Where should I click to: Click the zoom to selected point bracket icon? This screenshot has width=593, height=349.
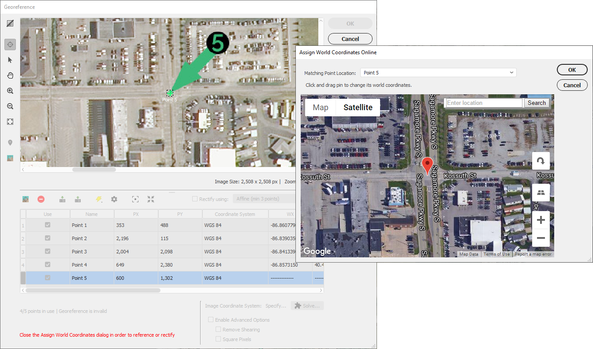(x=135, y=199)
